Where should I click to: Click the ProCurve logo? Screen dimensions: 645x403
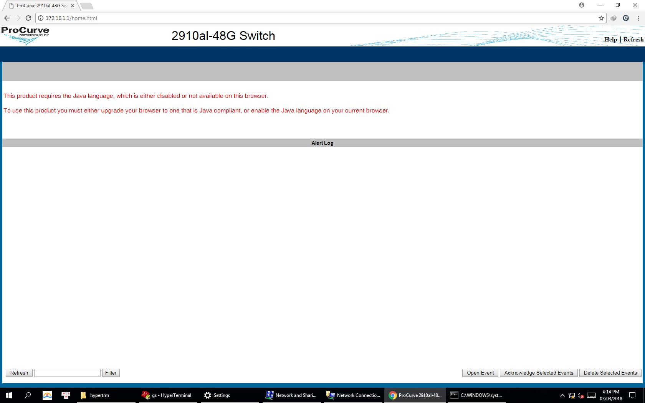[25, 35]
